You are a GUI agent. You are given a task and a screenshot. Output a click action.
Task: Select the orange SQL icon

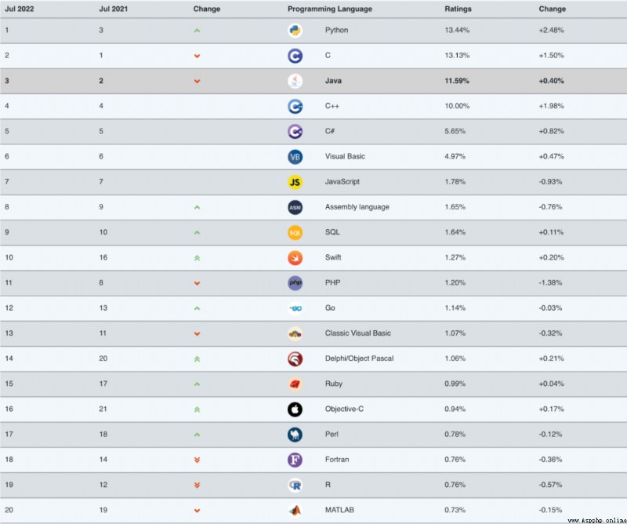point(295,232)
